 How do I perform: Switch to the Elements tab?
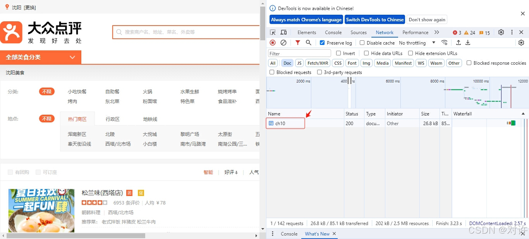pyautogui.click(x=307, y=33)
